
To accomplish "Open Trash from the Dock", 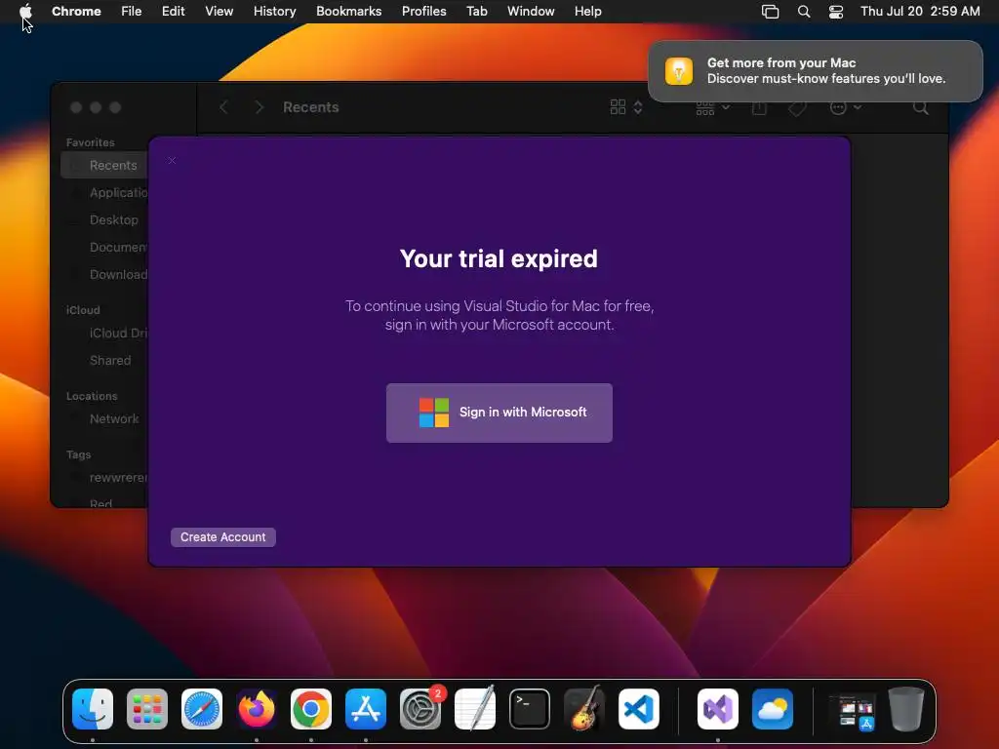I will pyautogui.click(x=906, y=709).
